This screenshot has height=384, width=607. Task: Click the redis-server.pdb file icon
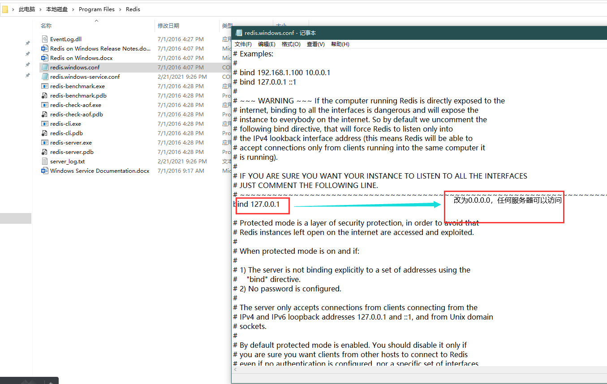[x=44, y=152]
